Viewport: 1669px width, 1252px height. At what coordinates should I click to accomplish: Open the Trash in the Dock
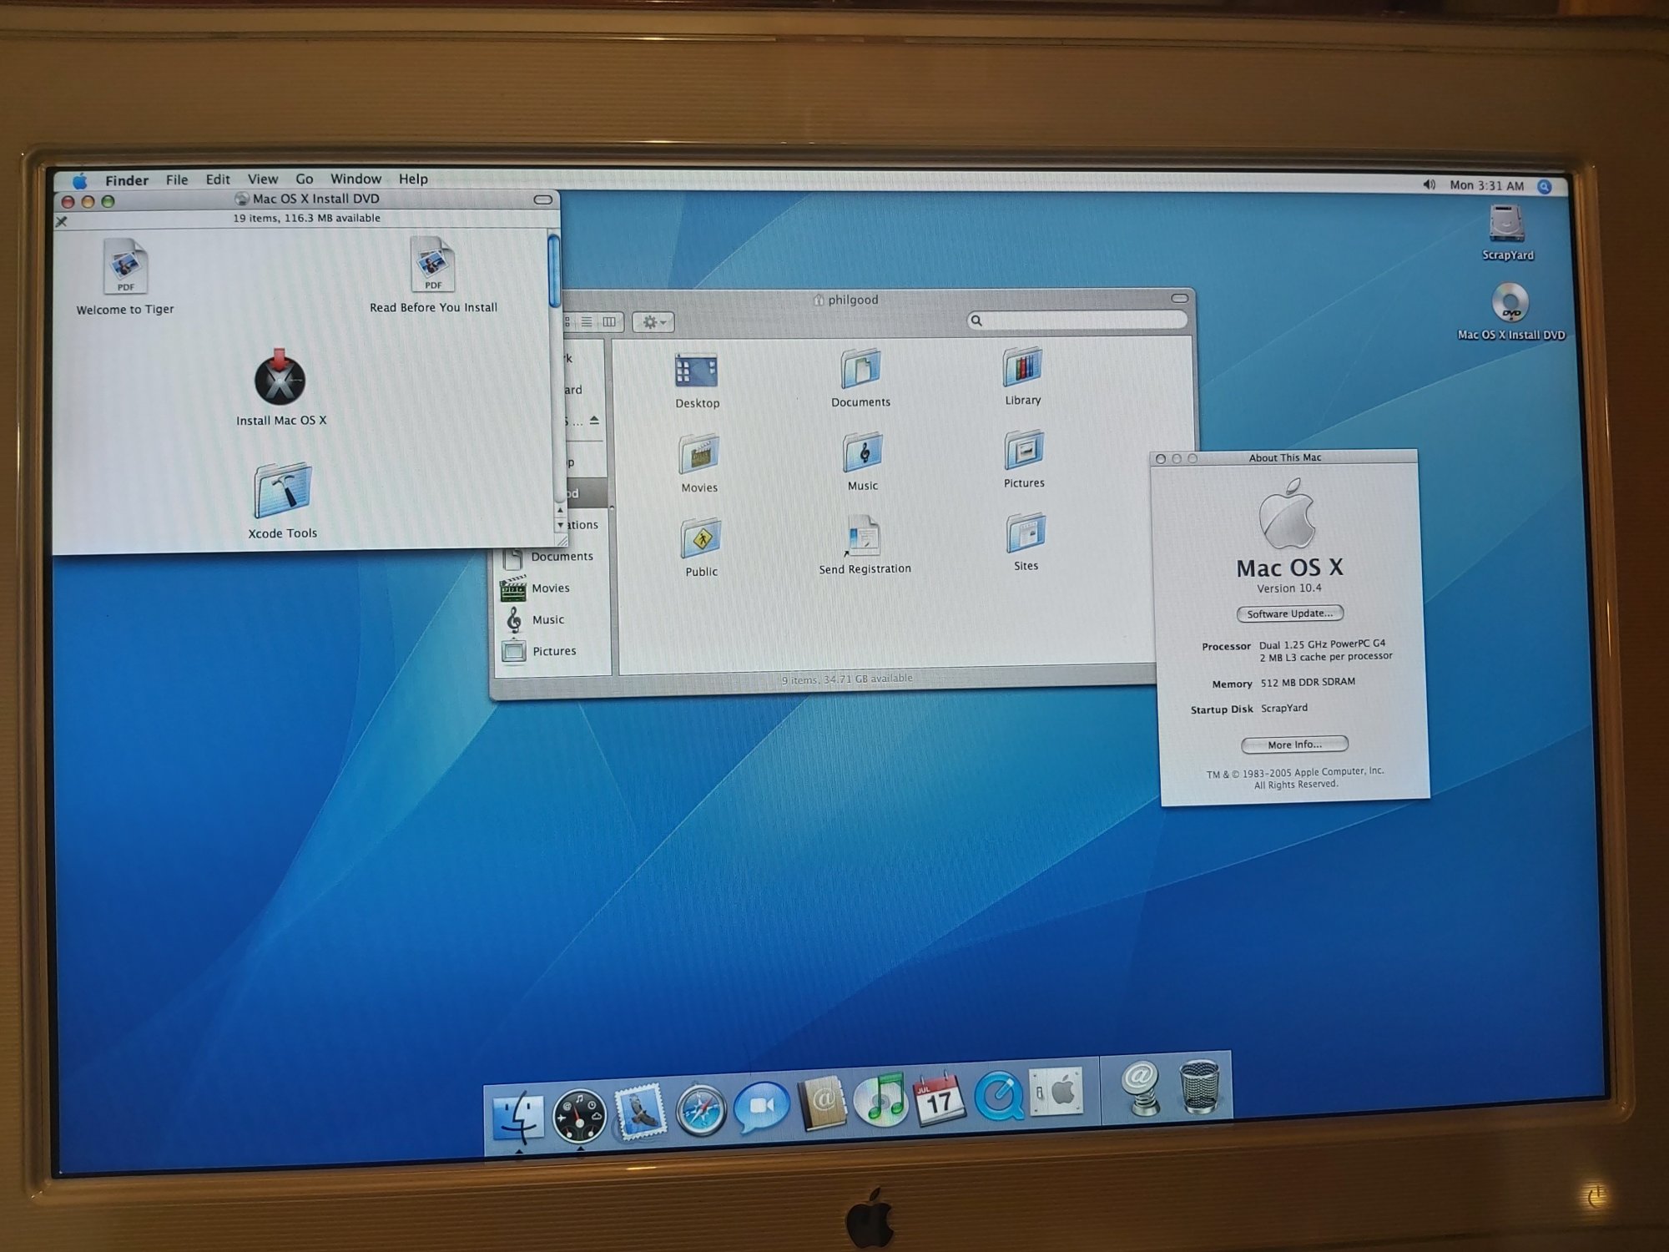[1199, 1086]
